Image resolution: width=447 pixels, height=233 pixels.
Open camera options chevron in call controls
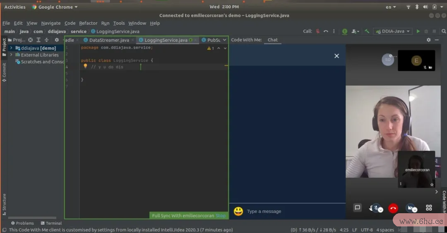(415, 210)
